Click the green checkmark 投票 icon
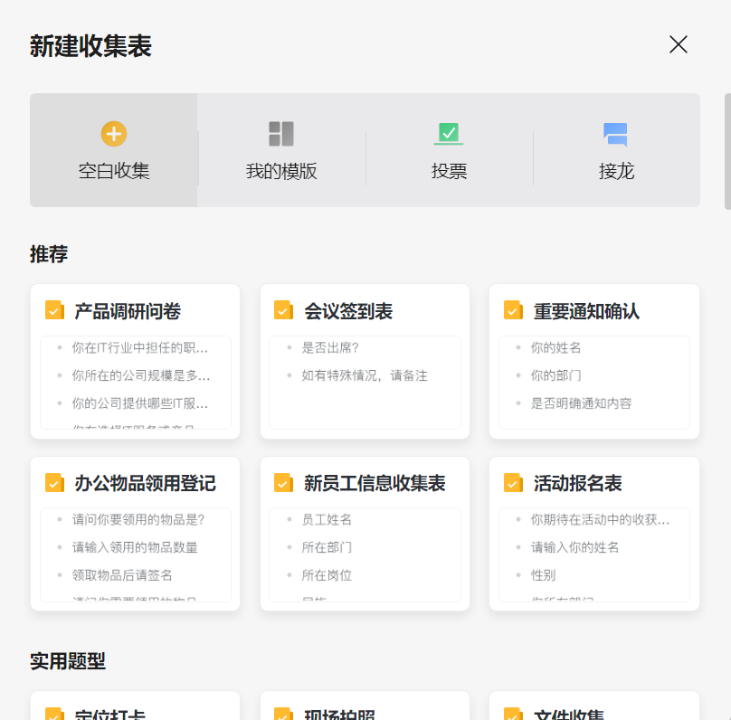 click(449, 134)
